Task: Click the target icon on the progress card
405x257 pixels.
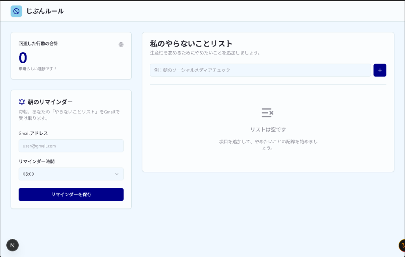Action: click(x=121, y=45)
